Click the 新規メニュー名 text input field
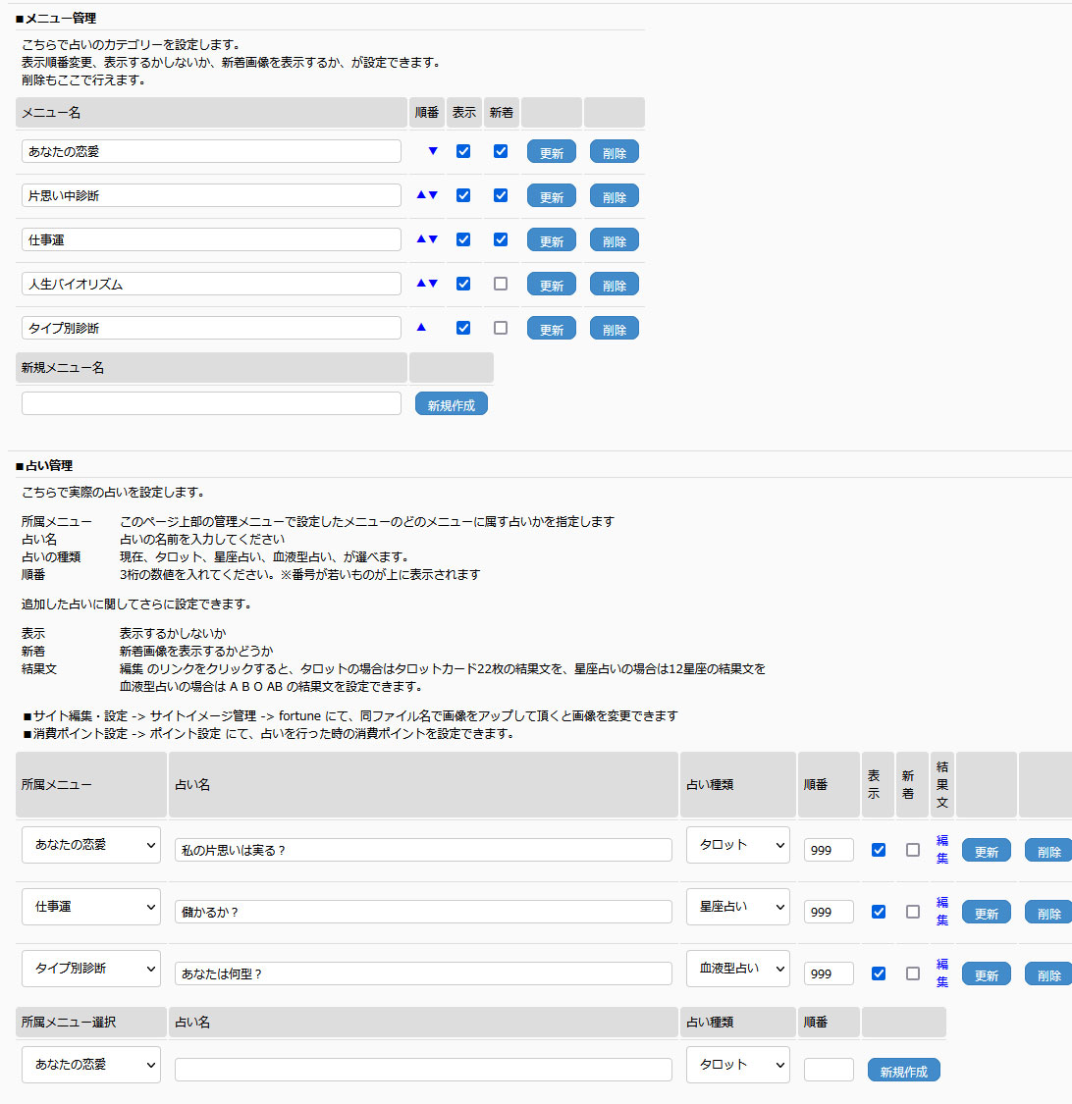This screenshot has height=1104, width=1072. click(211, 403)
